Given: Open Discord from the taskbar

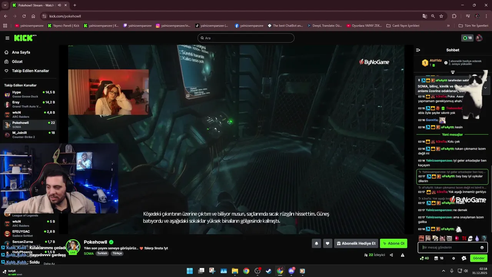Looking at the screenshot, I should (x=291, y=271).
